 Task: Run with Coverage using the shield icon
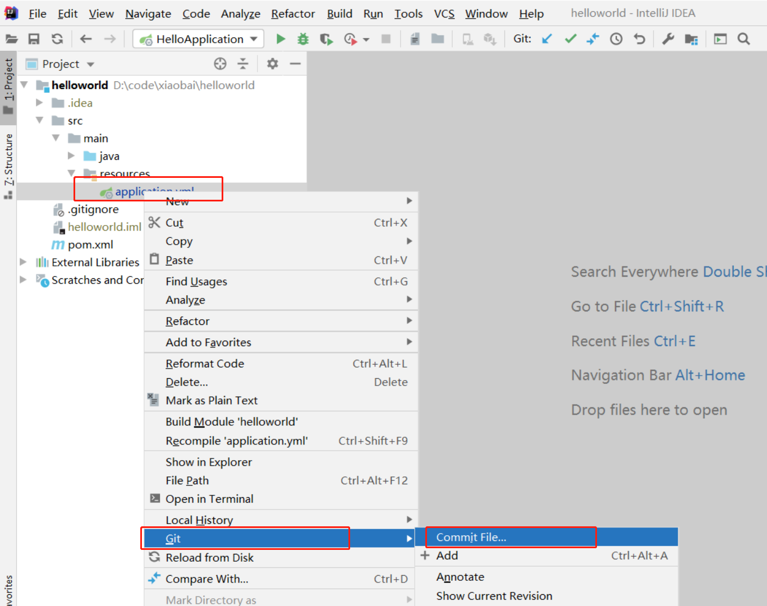click(326, 39)
